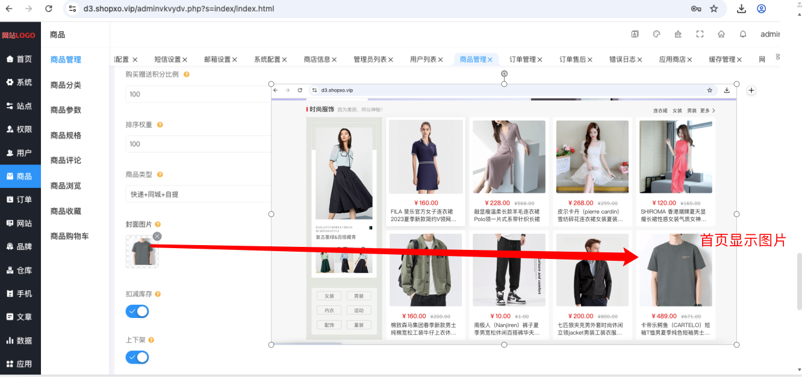Click the cache cleanup broom icon

(679, 34)
